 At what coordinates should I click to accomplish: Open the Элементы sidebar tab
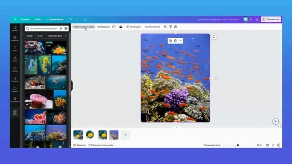coord(15,38)
